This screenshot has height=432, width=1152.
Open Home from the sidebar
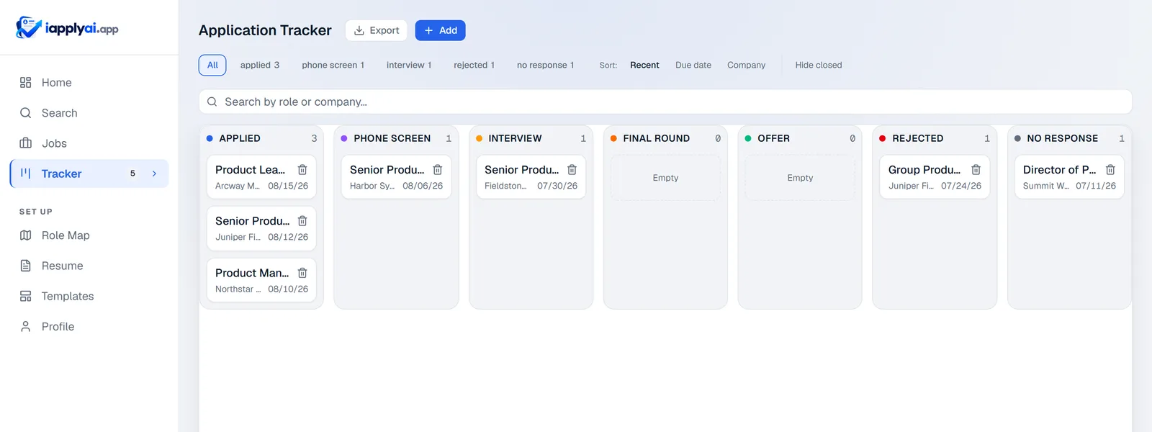pos(89,83)
